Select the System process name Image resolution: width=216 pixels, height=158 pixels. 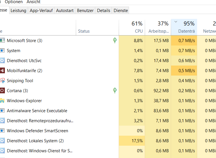click(x=13, y=51)
